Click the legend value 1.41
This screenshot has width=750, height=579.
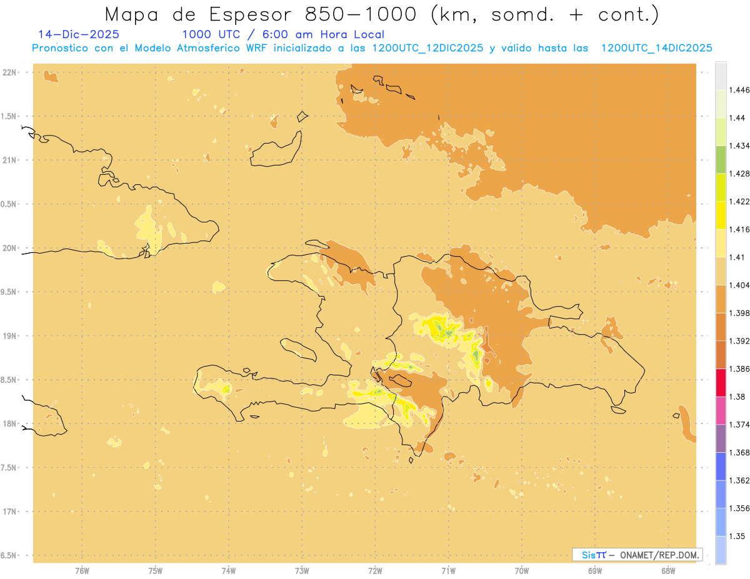pos(737,257)
